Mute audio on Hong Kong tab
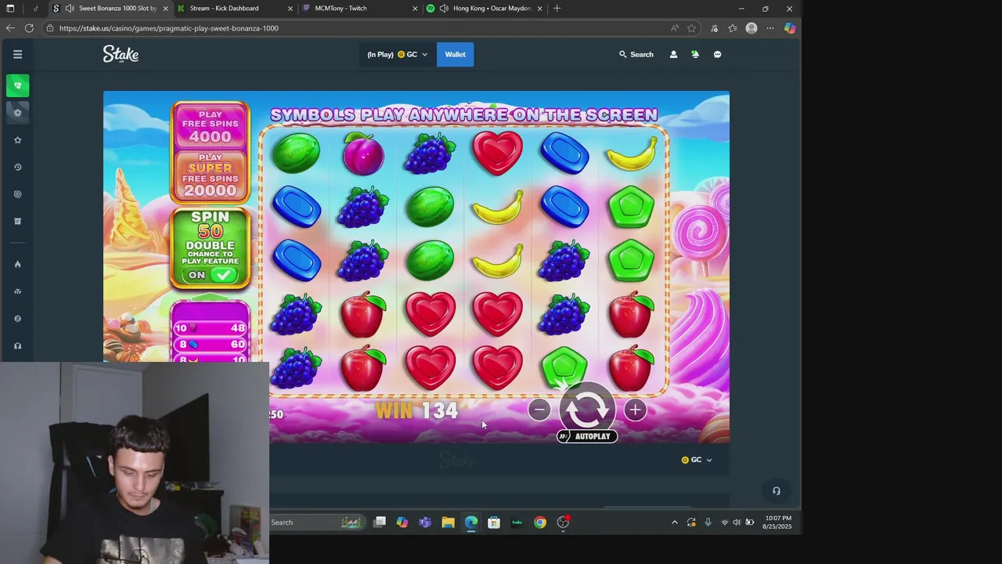1002x564 pixels. click(444, 9)
